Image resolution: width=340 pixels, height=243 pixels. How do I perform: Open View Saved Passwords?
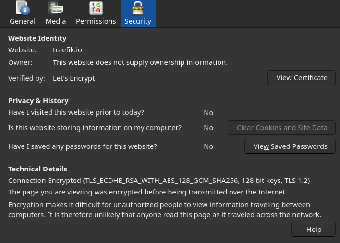point(290,146)
